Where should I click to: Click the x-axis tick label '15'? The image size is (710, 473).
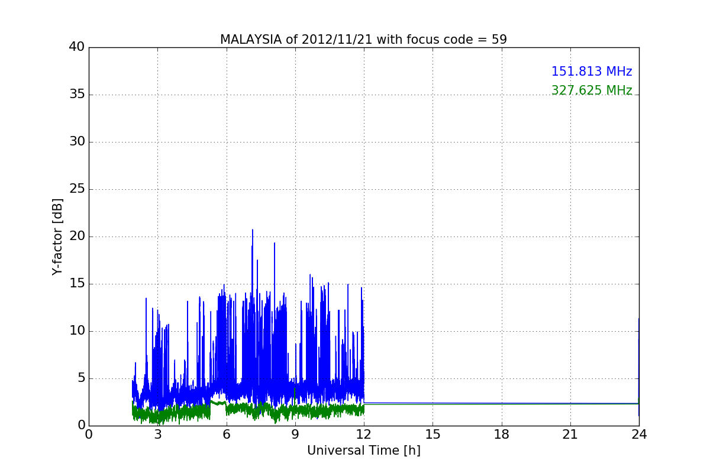433,435
